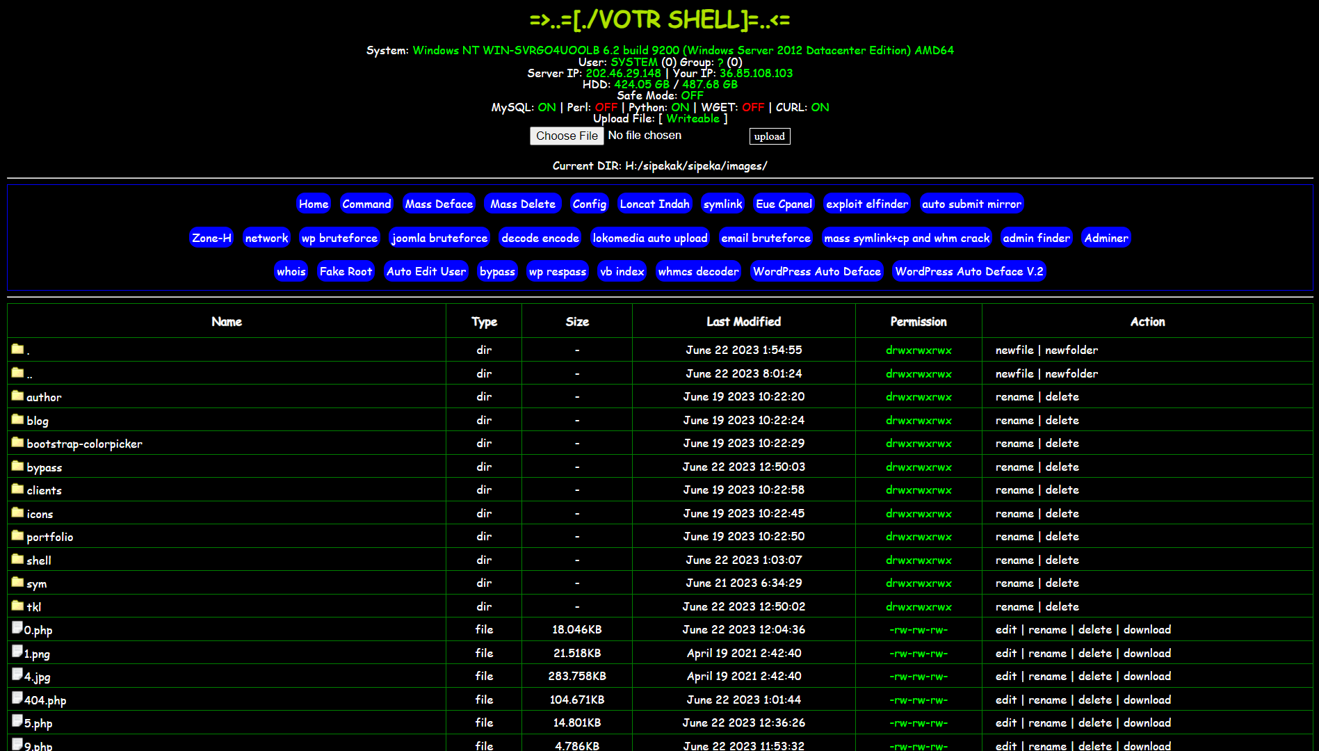Image resolution: width=1319 pixels, height=751 pixels.
Task: Click the file icon for 4.jpg
Action: point(17,675)
